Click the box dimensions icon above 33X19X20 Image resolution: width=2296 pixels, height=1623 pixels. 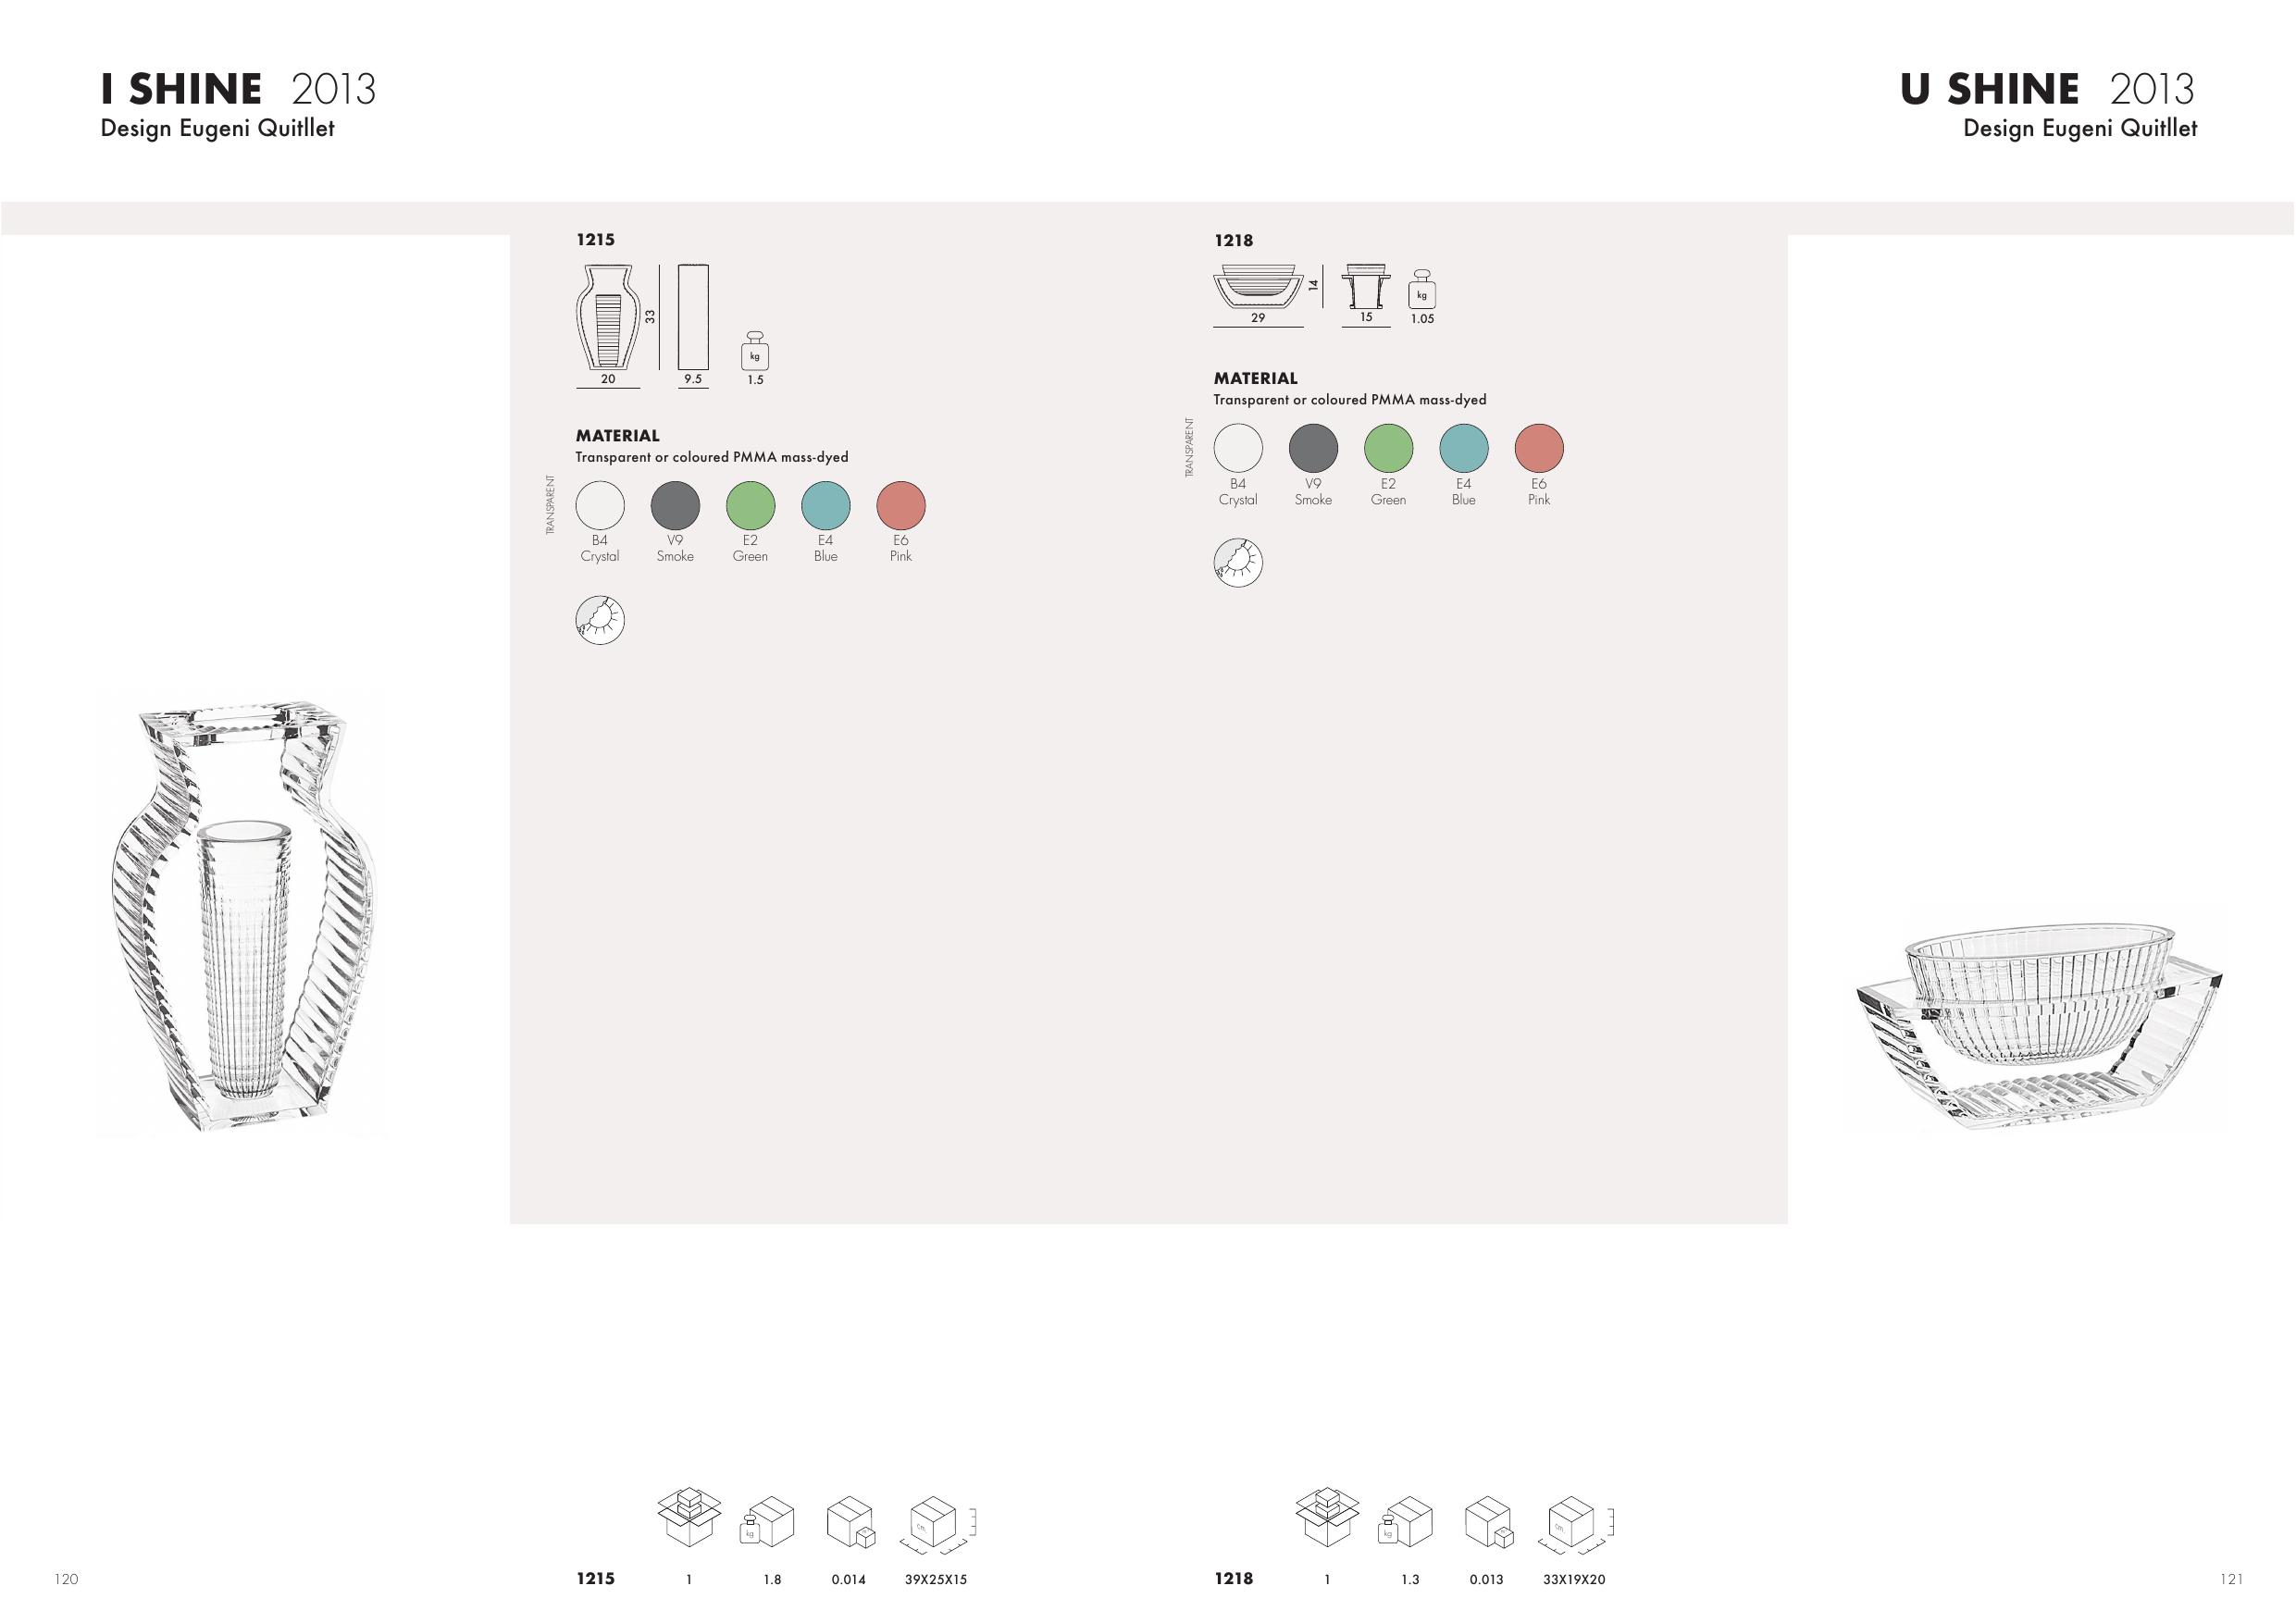click(x=1579, y=1526)
